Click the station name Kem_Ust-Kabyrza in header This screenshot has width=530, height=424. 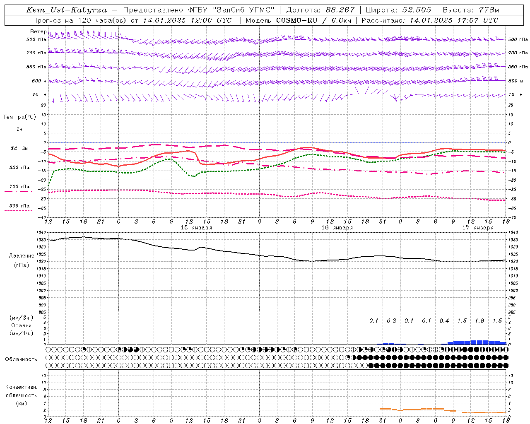point(66,10)
